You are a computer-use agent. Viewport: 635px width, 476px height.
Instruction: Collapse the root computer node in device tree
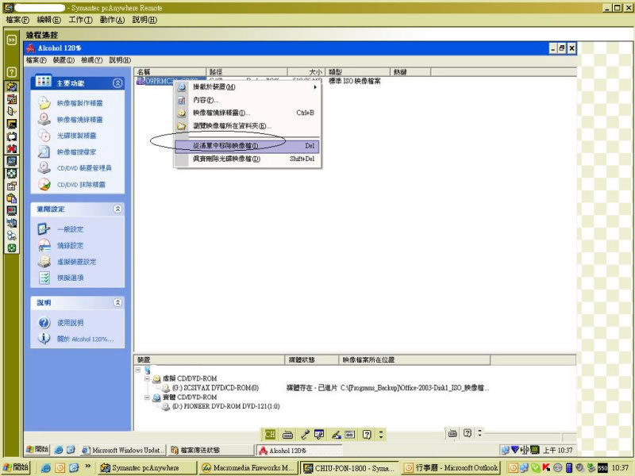tap(138, 370)
